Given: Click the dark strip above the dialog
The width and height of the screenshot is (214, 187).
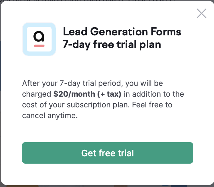Looking at the screenshot, I should (107, 1).
